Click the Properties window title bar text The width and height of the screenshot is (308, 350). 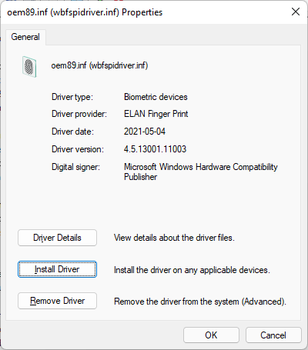point(85,12)
